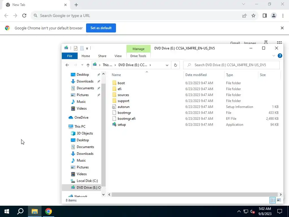Select OneDrive in navigation pane
The height and width of the screenshot is (217, 289).
click(x=81, y=117)
